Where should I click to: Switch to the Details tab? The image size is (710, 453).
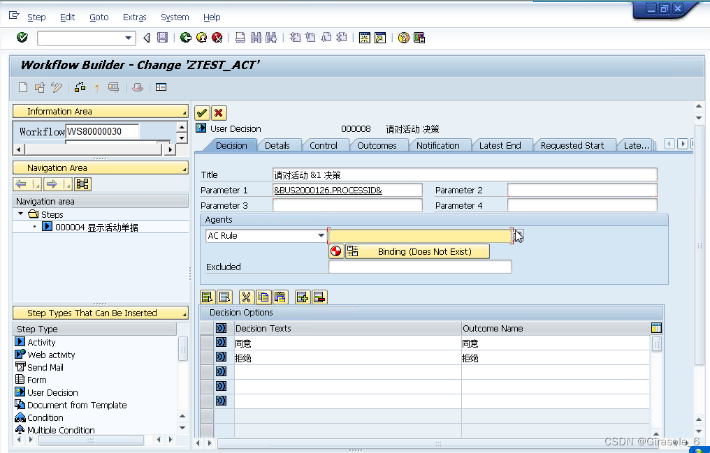pyautogui.click(x=277, y=146)
